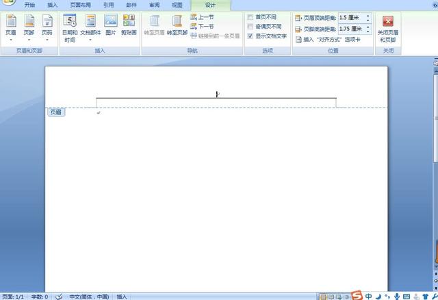438x300 pixels.
Task: Click the Sogou input method S icon
Action: coord(357,296)
